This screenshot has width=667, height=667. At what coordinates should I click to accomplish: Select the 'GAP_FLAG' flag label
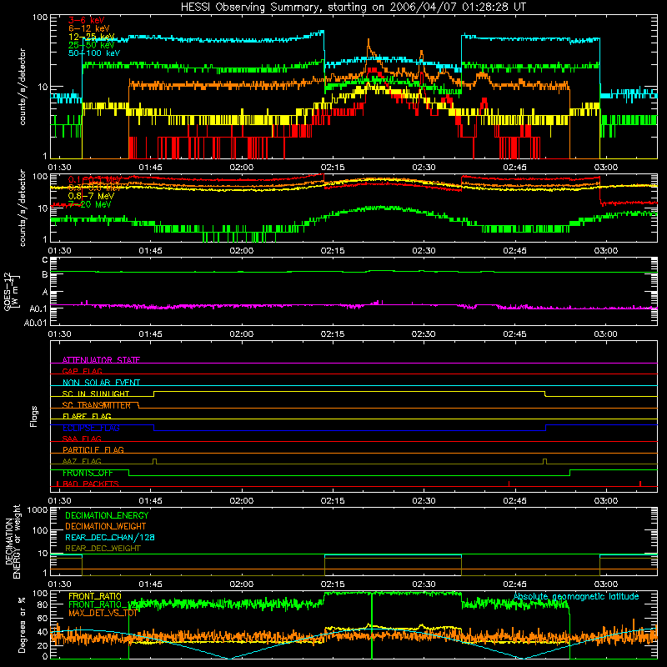82,371
